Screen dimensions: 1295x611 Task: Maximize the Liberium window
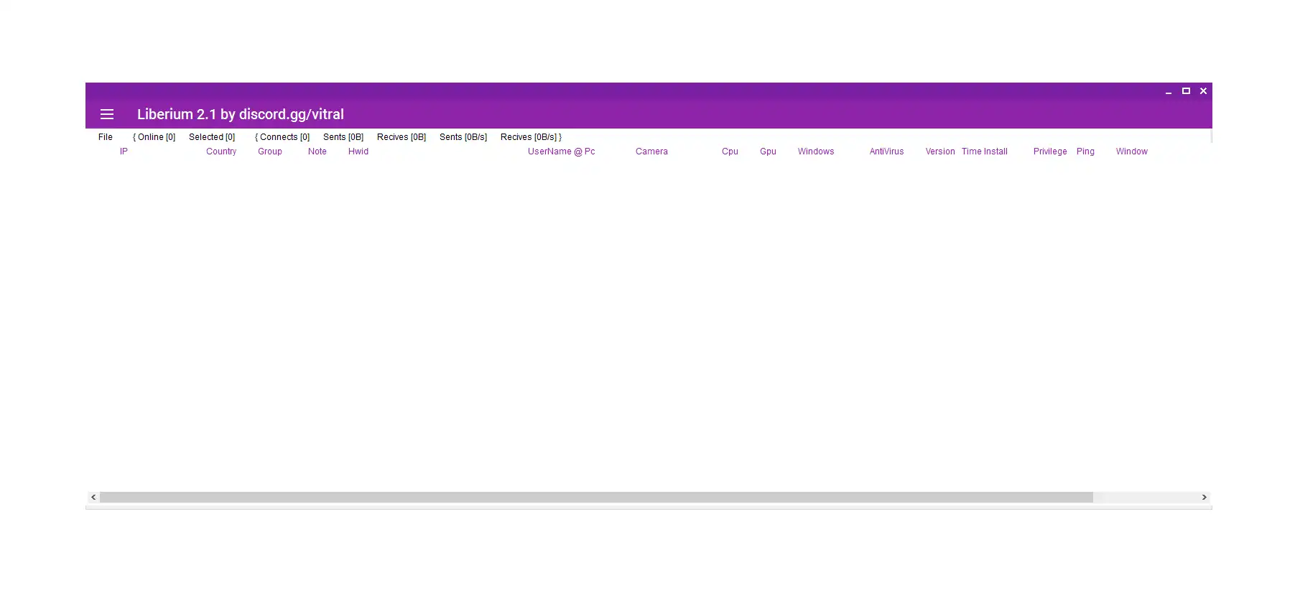(x=1186, y=91)
